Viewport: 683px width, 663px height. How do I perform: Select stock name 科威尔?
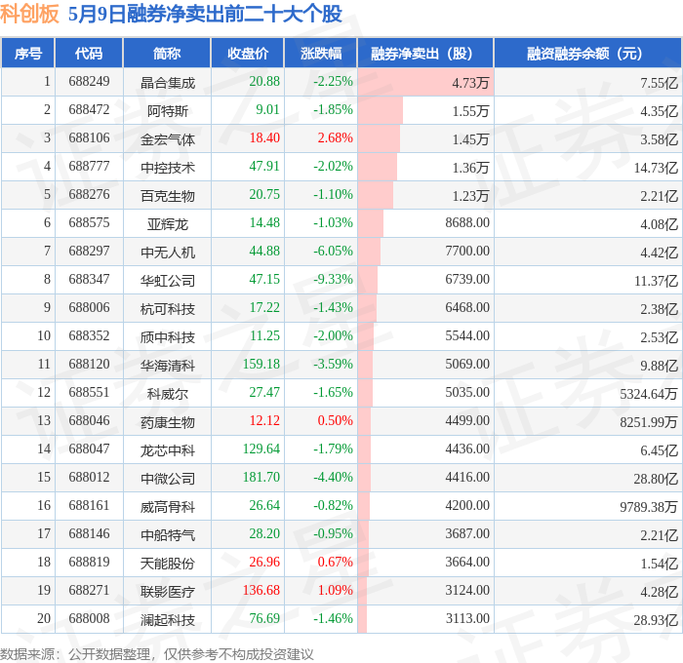point(167,394)
